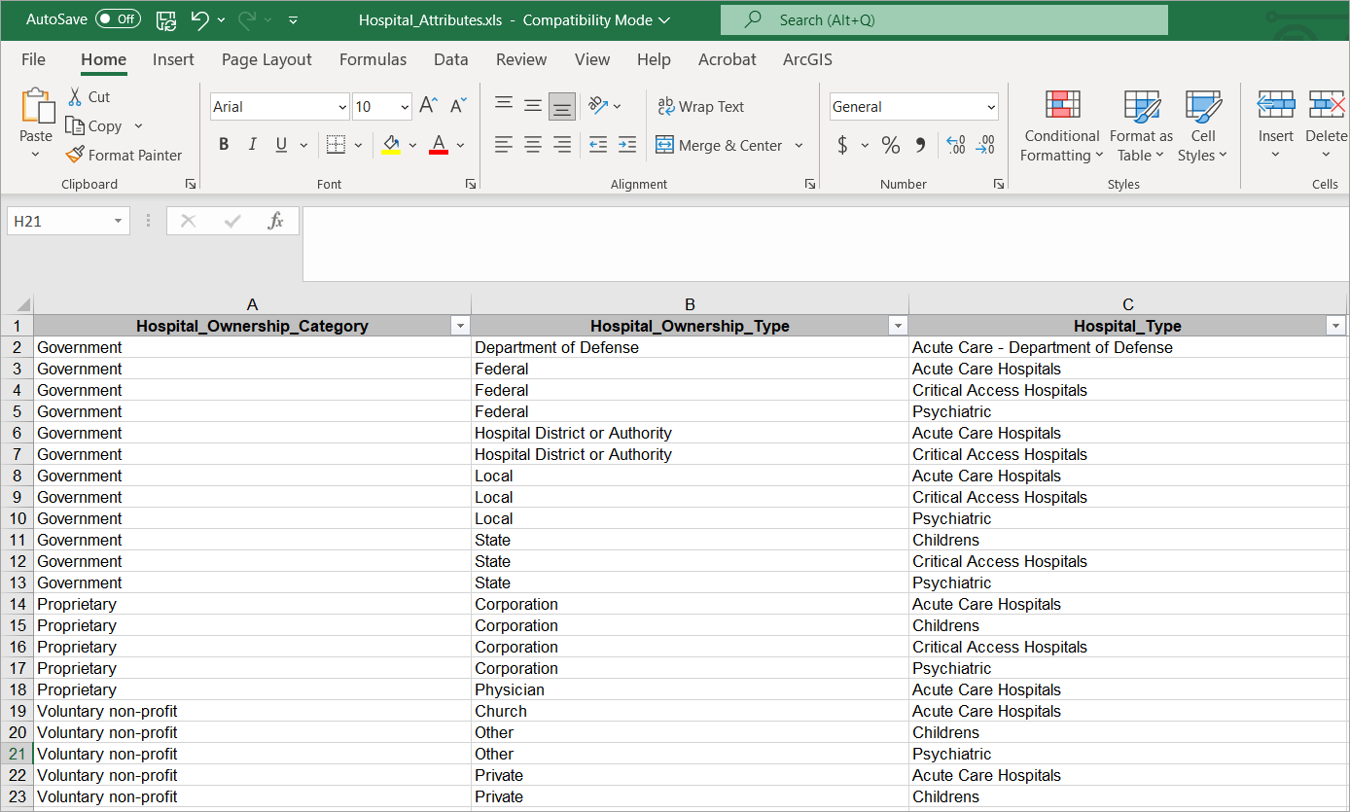Image resolution: width=1350 pixels, height=812 pixels.
Task: Open the Hospital_Ownership_Category filter dropdown
Action: (x=459, y=326)
